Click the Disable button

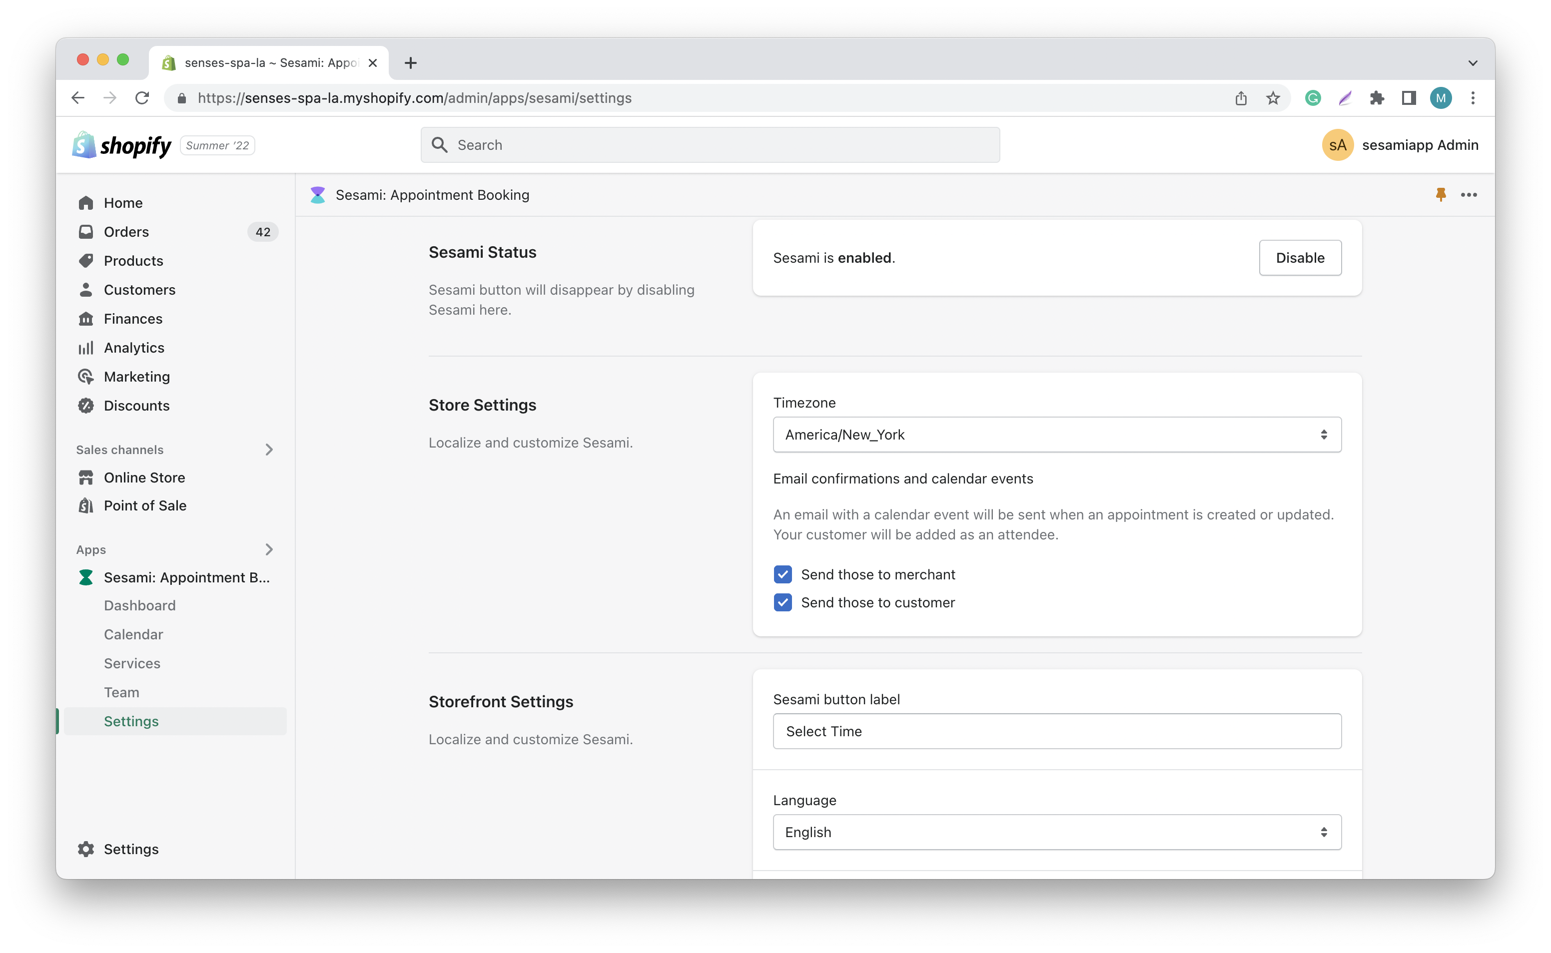1300,258
